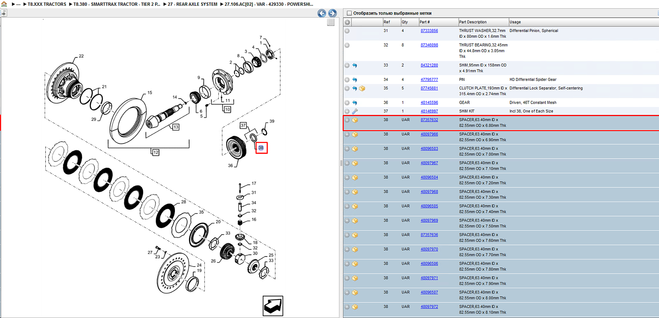Expand the THRUST WASHER row plus icon
This screenshot has height=318, width=659.
[x=347, y=31]
